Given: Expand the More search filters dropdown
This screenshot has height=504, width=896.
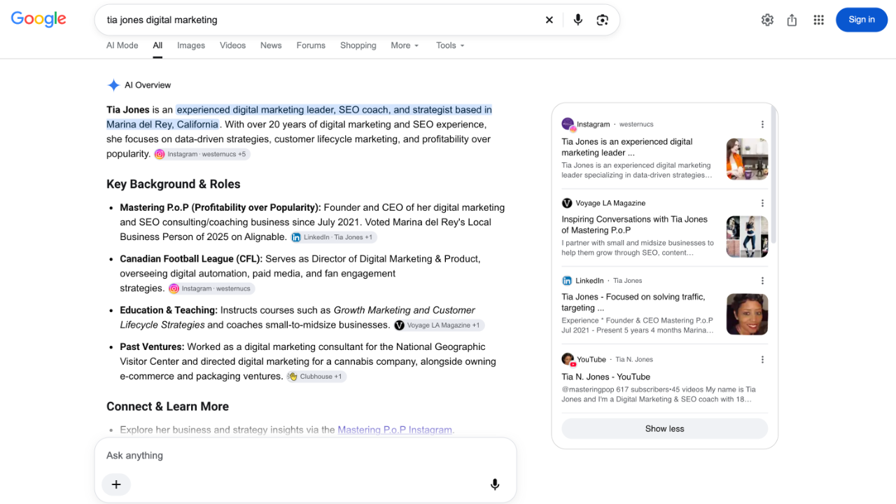Looking at the screenshot, I should coord(405,45).
